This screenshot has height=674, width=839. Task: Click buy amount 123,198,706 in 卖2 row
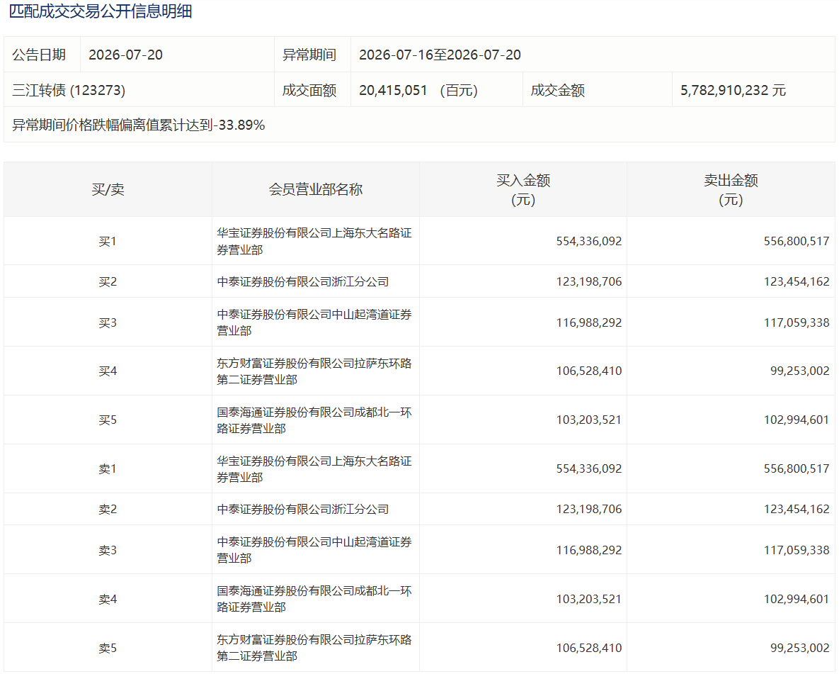[x=588, y=509]
